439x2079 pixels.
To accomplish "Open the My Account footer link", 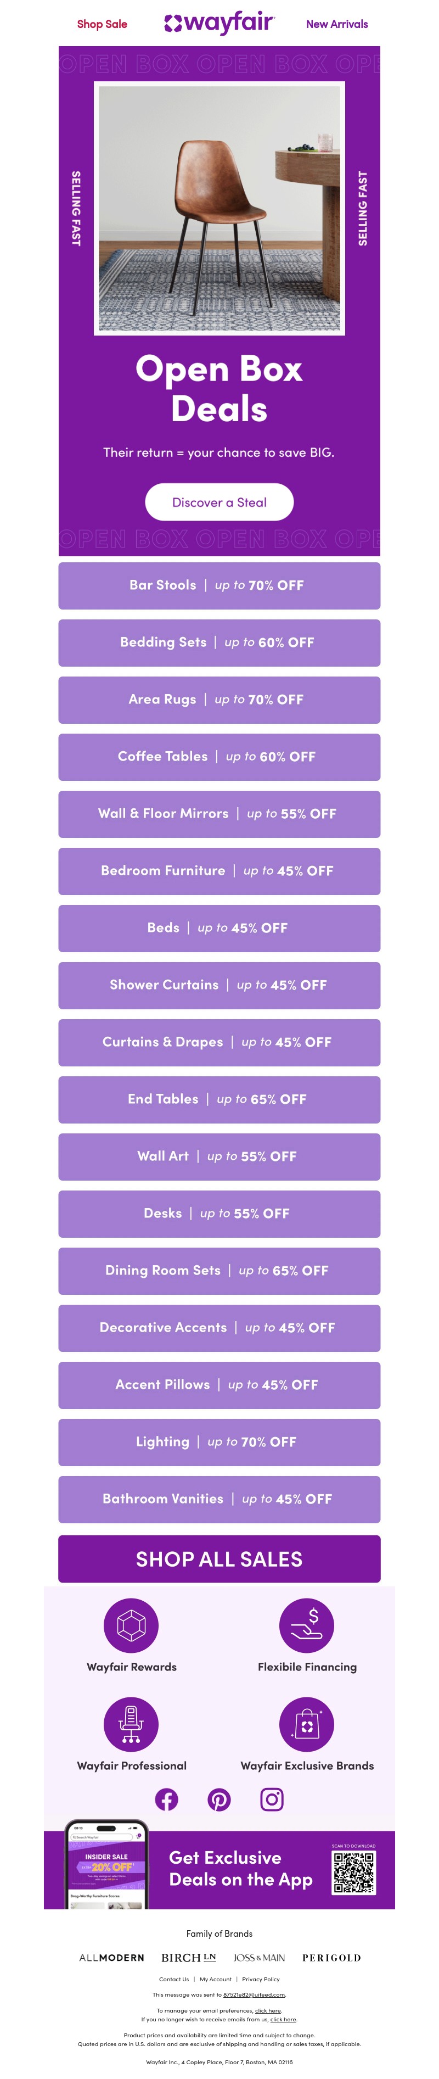I will point(216,1979).
